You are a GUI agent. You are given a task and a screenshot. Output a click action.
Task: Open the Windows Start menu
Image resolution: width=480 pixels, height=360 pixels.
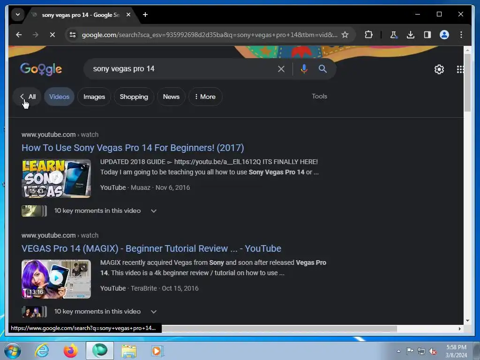(x=13, y=351)
